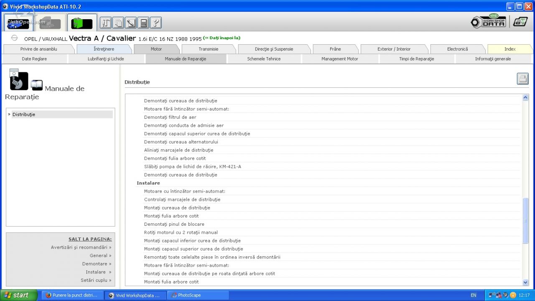Select the Electronică tab
Viewport: 535px width, 301px height.
[457, 49]
